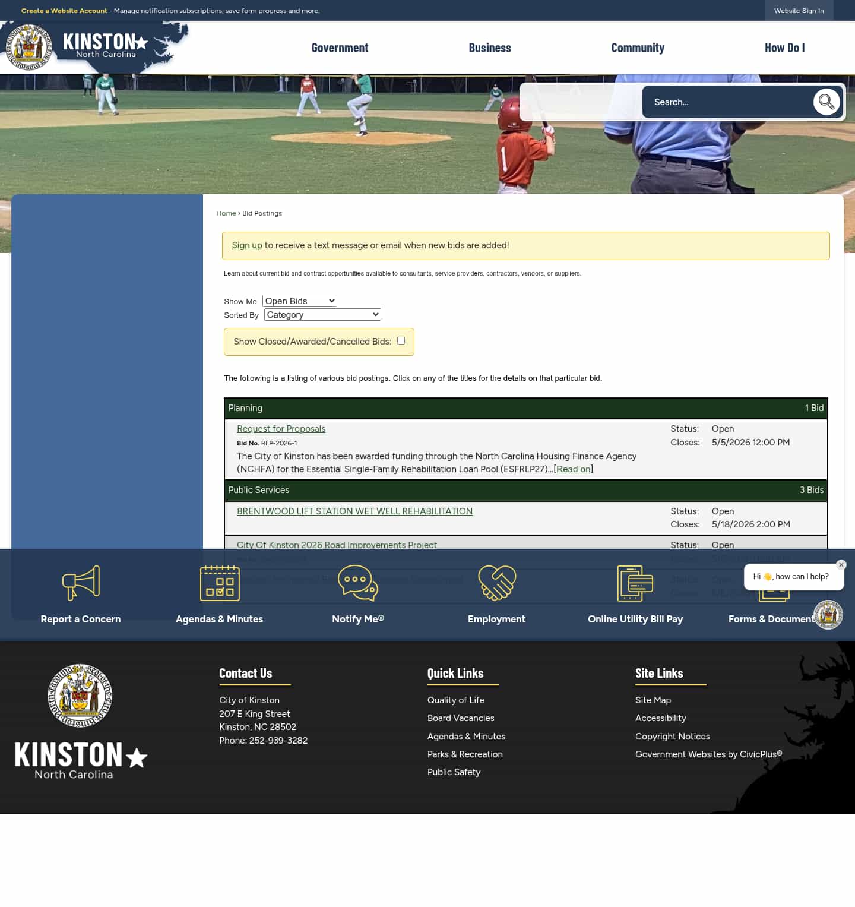
Task: Click inside the Search field
Action: pos(724,102)
